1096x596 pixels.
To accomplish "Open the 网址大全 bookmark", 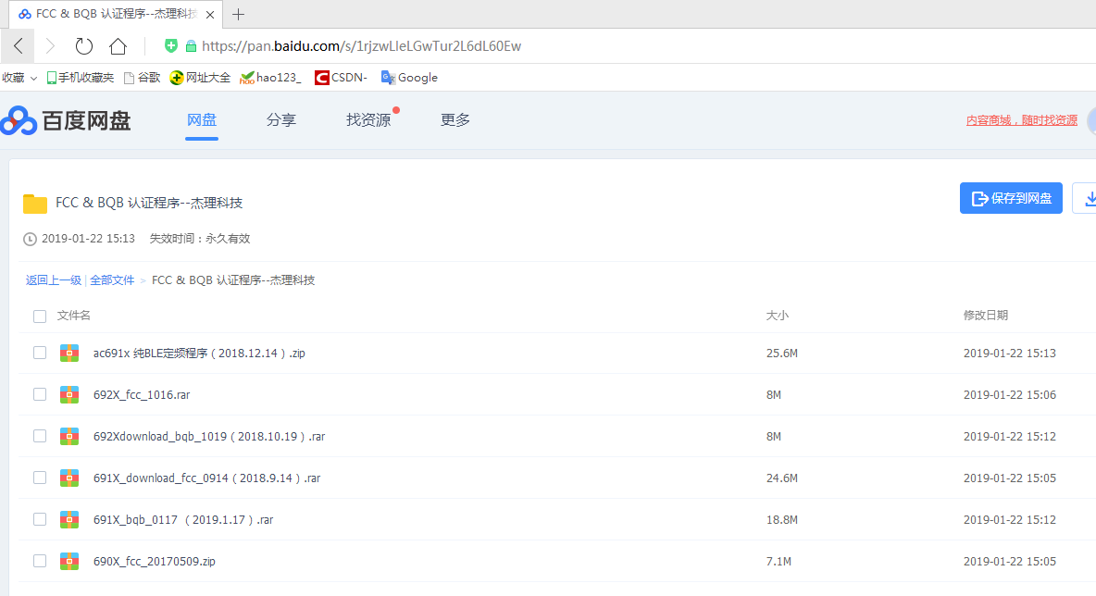I will (x=200, y=78).
